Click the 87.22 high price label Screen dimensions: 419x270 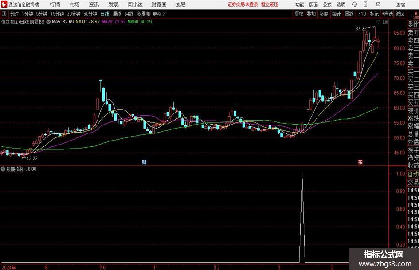[x=361, y=29]
